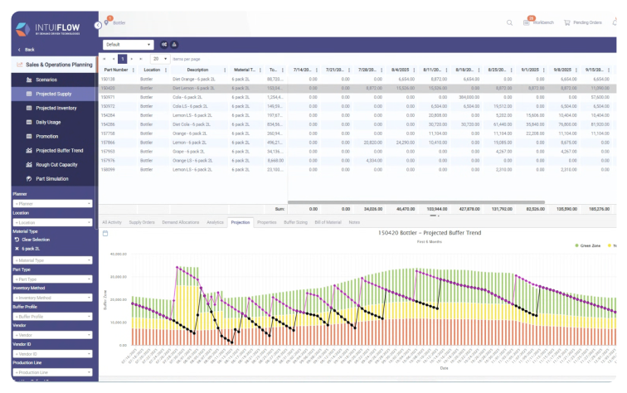Image resolution: width=627 pixels, height=393 pixels.
Task: Sort by the Material Type column header
Action: 245,70
